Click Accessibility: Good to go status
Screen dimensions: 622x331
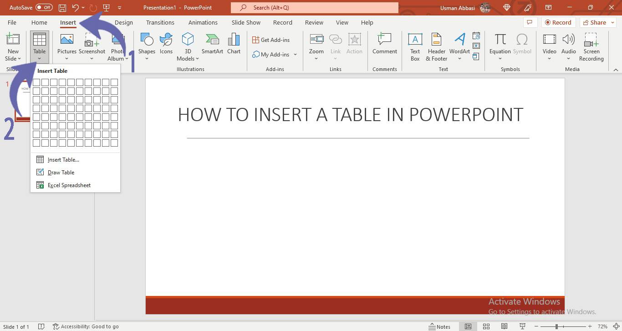pyautogui.click(x=86, y=326)
